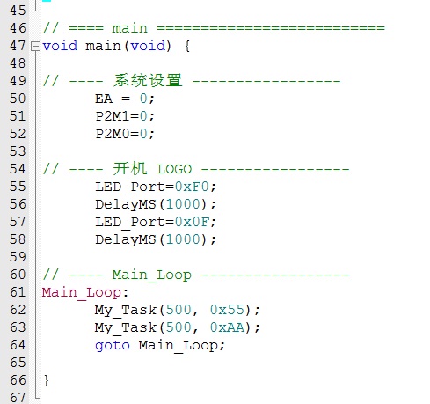Click line number 61 in the gutter

coord(18,292)
